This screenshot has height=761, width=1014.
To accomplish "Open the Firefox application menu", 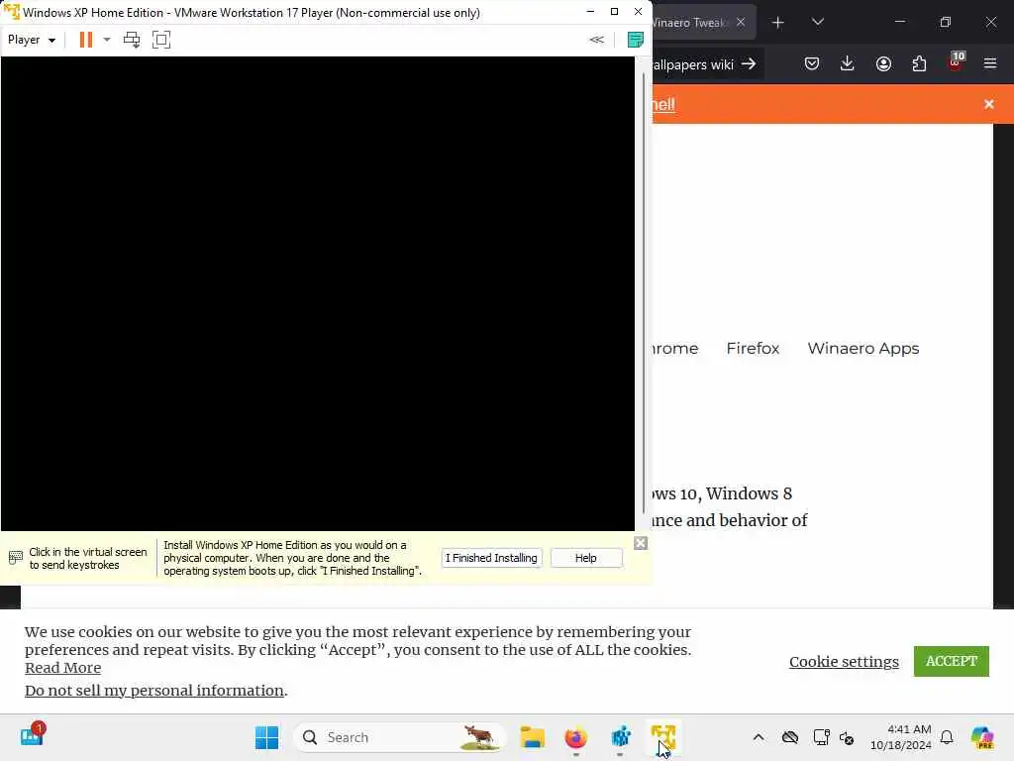I will coord(990,63).
